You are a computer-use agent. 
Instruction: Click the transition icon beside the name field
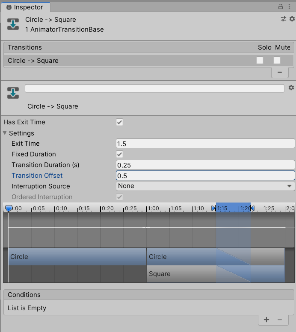click(13, 93)
